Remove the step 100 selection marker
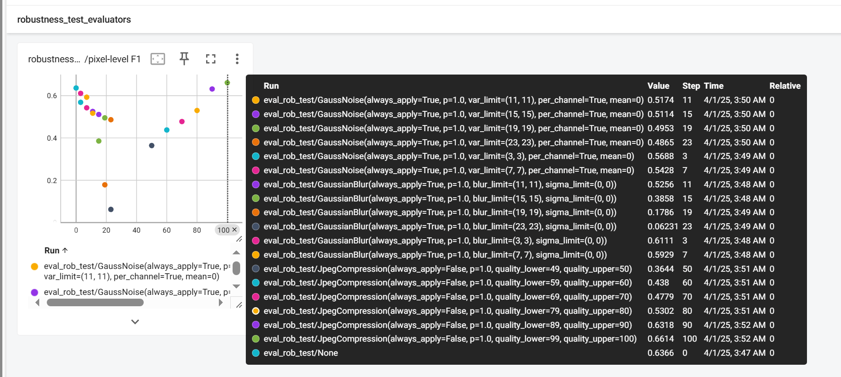Viewport: 841px width, 377px height. pyautogui.click(x=234, y=230)
